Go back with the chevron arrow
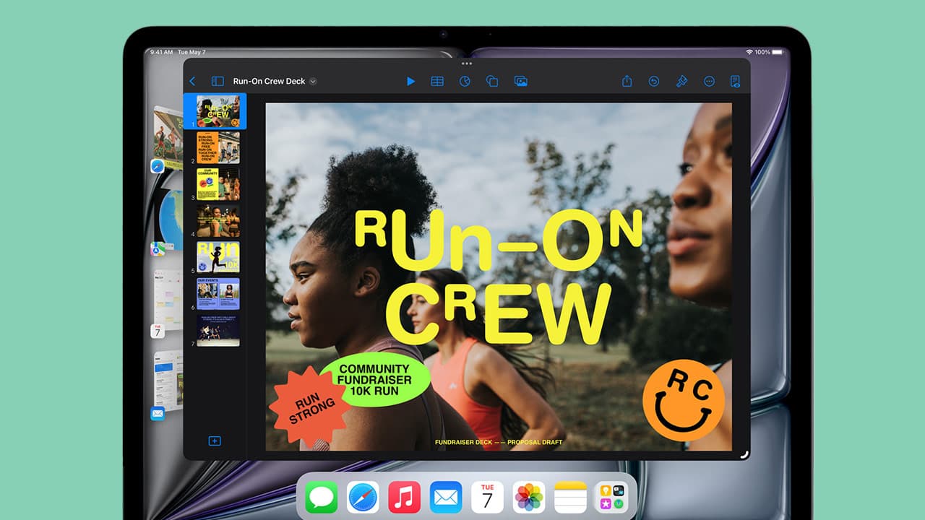This screenshot has width=925, height=520. tap(192, 82)
